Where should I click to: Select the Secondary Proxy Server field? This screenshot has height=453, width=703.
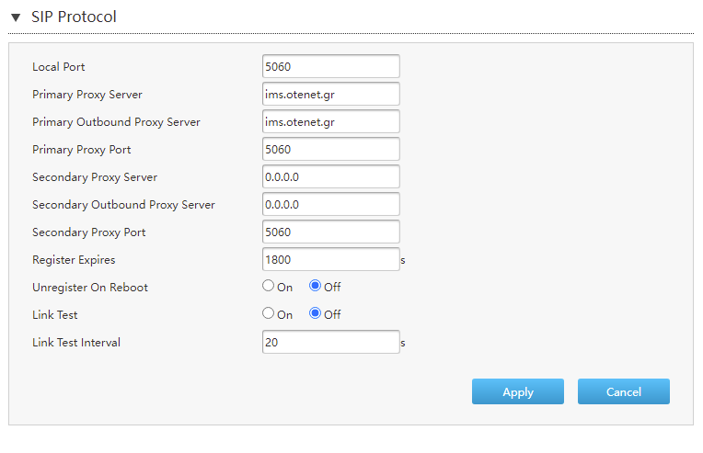331,176
